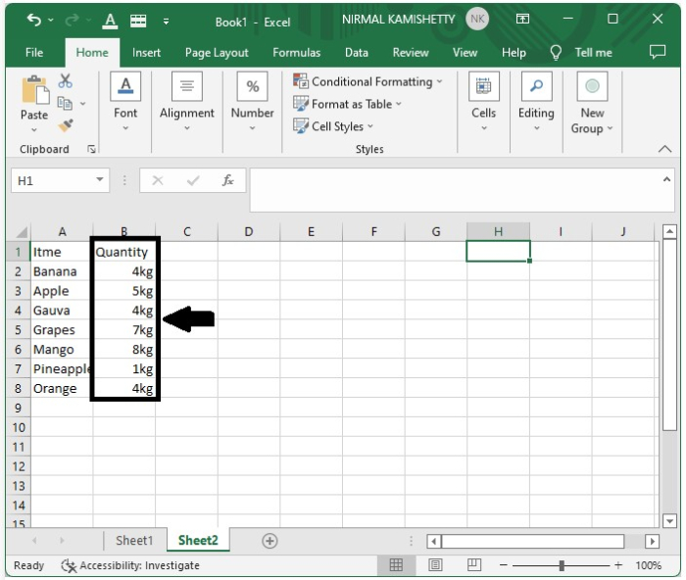Open the Insert tab
The width and height of the screenshot is (686, 580).
pyautogui.click(x=146, y=53)
